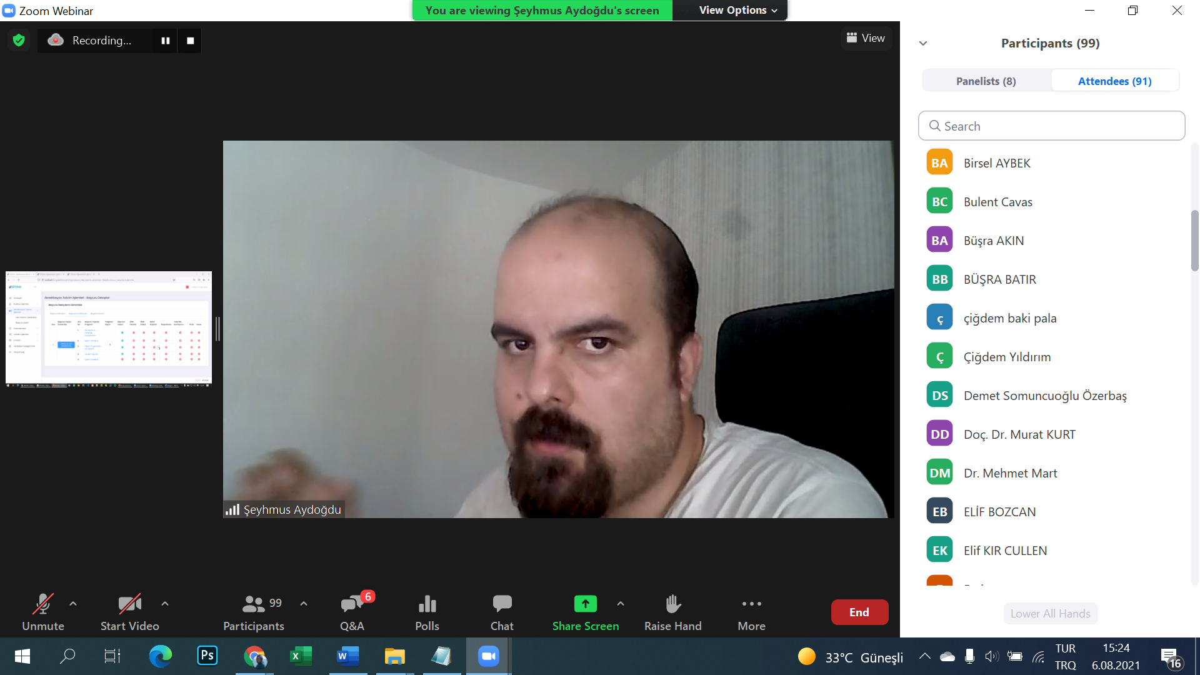Click the green encryption shield icon
Screen dimensions: 1200x675
19,41
